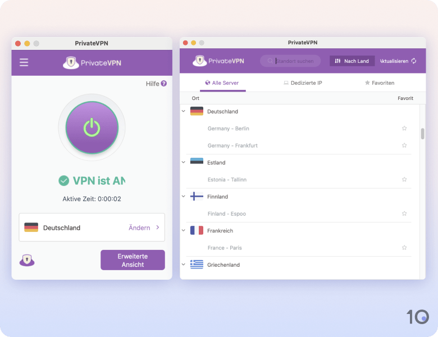Click the Greek flag in server list
This screenshot has width=438, height=337.
point(197,265)
